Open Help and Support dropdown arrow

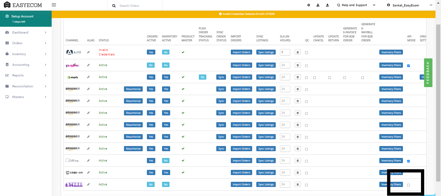(374, 5)
